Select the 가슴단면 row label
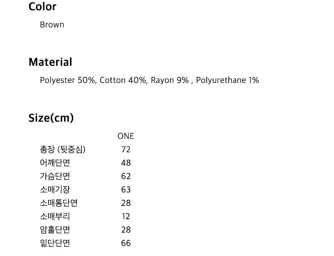This screenshot has width=334, height=256. click(x=55, y=176)
